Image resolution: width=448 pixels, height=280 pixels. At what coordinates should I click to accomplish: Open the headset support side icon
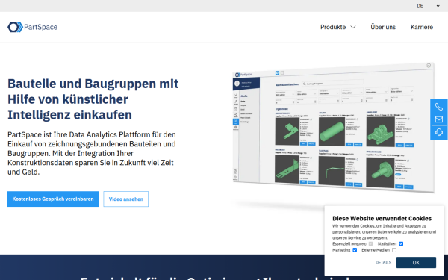pyautogui.click(x=439, y=132)
